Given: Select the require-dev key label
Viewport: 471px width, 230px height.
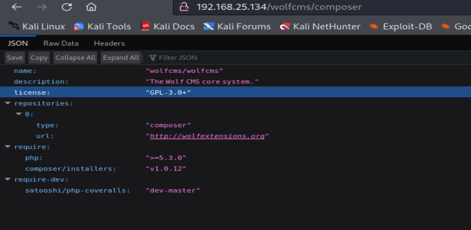Looking at the screenshot, I should pyautogui.click(x=41, y=179).
